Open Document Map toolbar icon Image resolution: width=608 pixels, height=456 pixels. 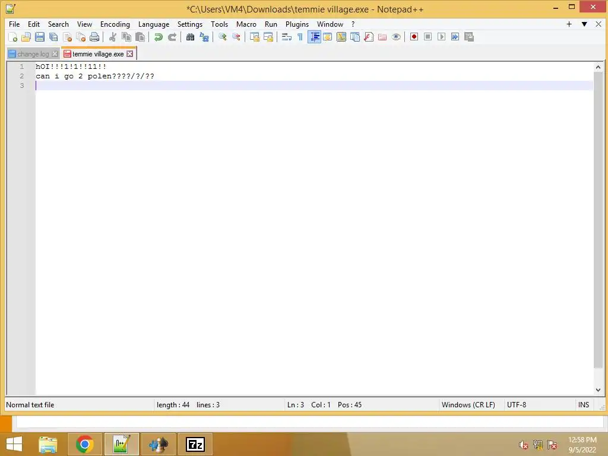[341, 37]
